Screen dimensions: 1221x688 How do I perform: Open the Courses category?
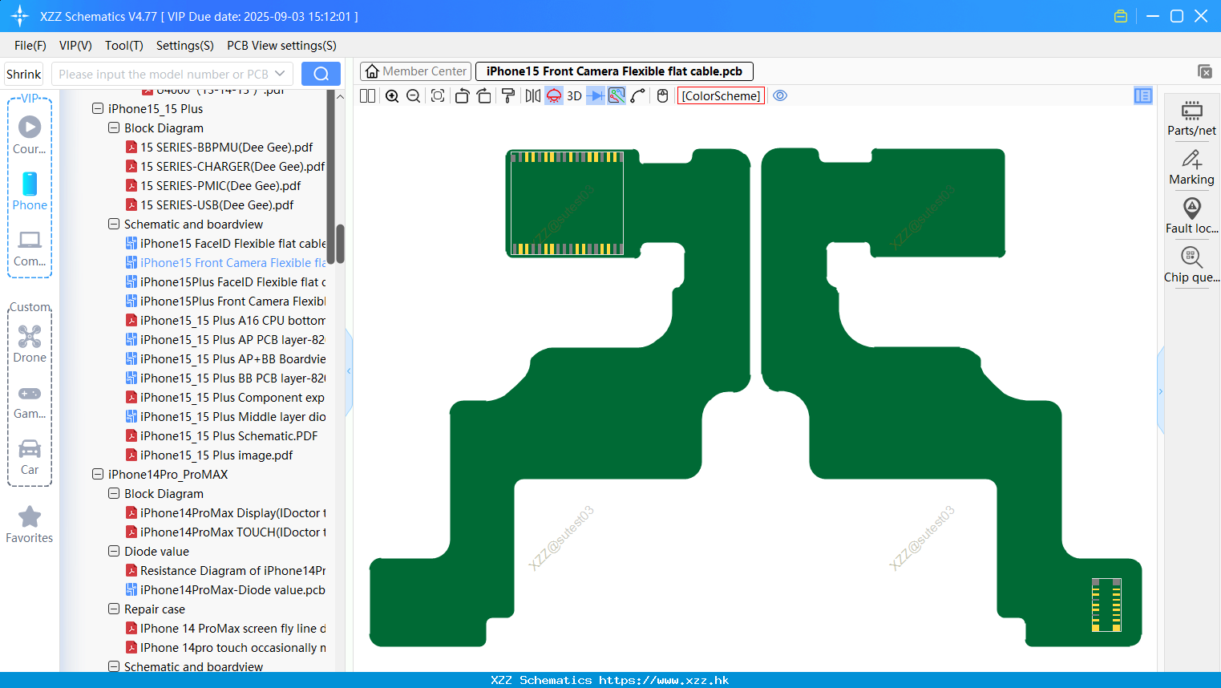click(x=30, y=136)
